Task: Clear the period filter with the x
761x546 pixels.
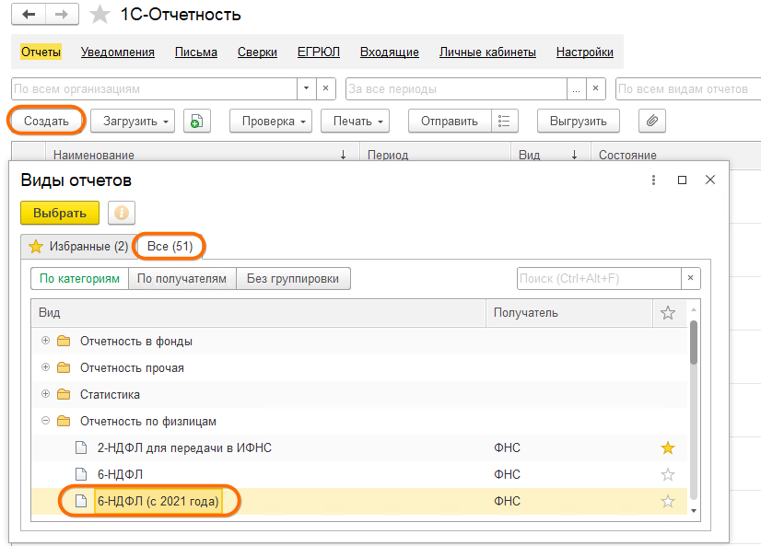Action: click(595, 88)
